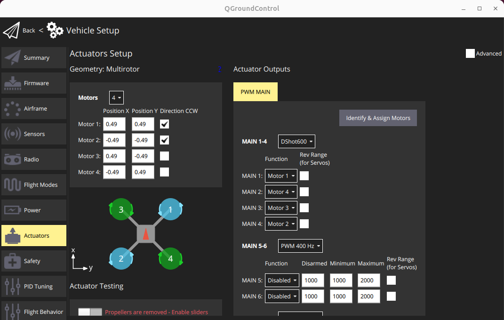Open MAIN 4 function dropdown
504x320 pixels.
[281, 224]
